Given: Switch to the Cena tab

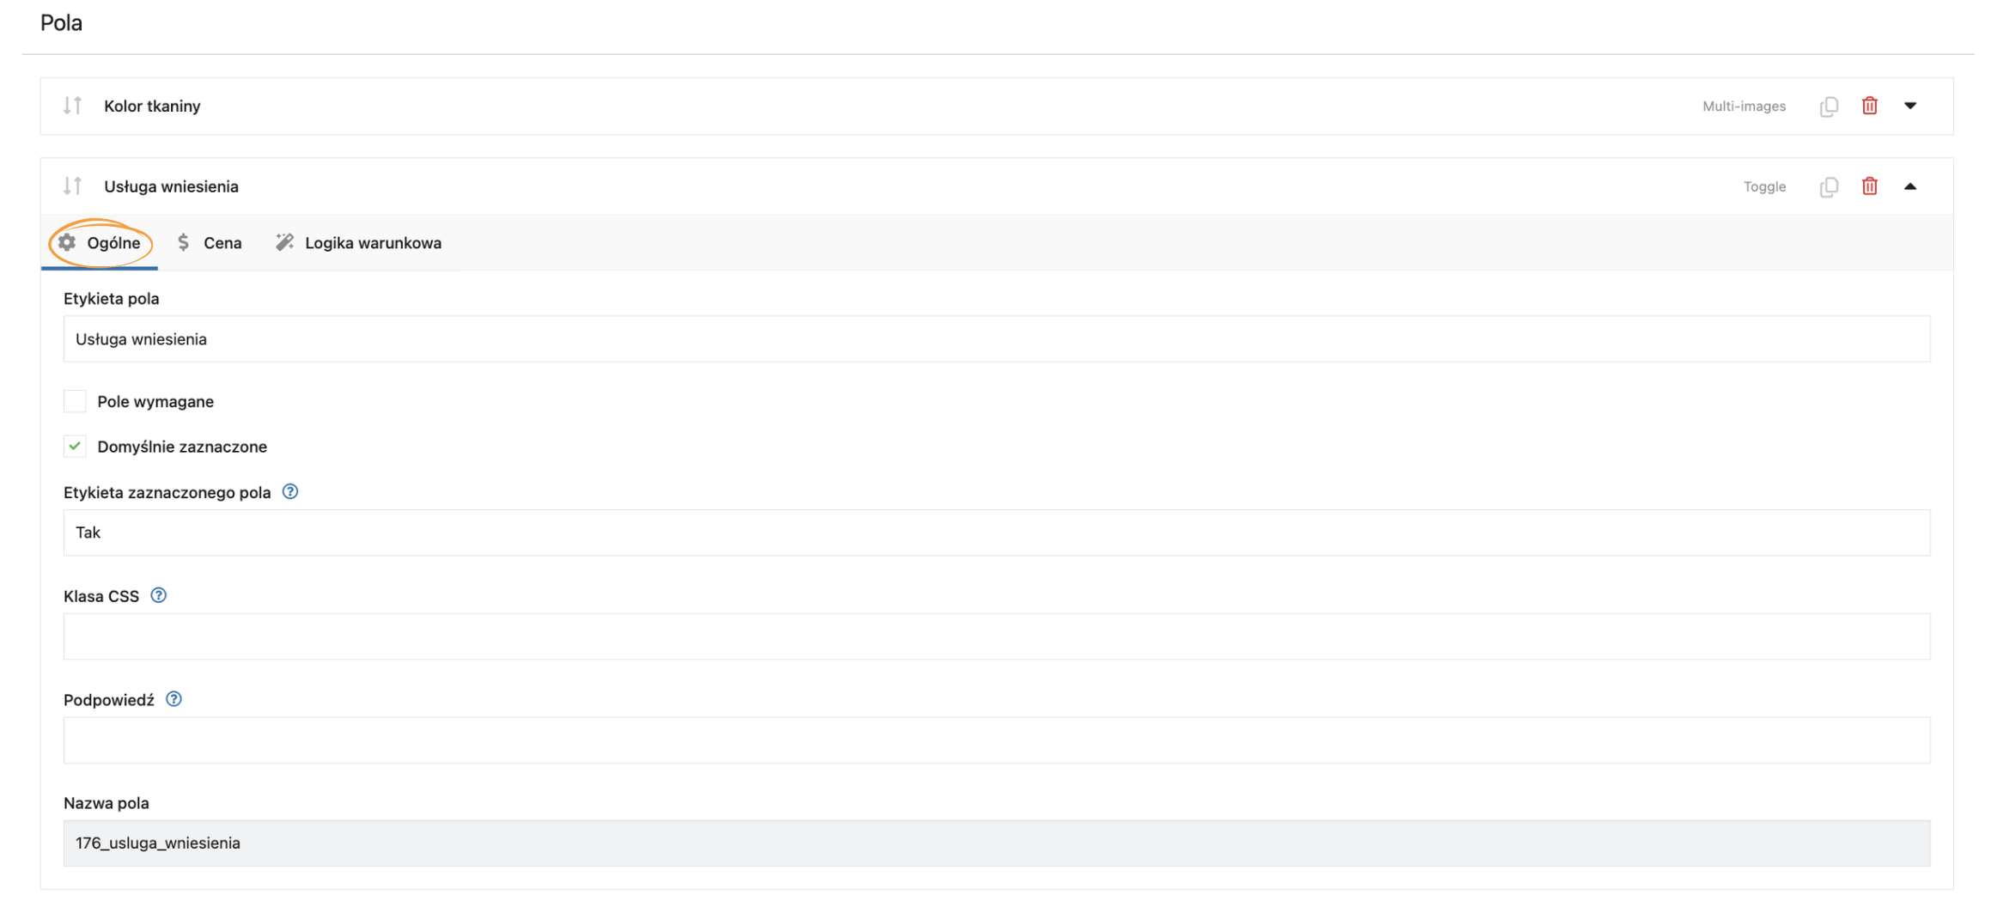Looking at the screenshot, I should pos(210,243).
